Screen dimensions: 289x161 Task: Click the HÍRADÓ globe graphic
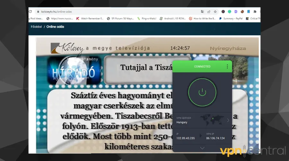click(x=74, y=71)
